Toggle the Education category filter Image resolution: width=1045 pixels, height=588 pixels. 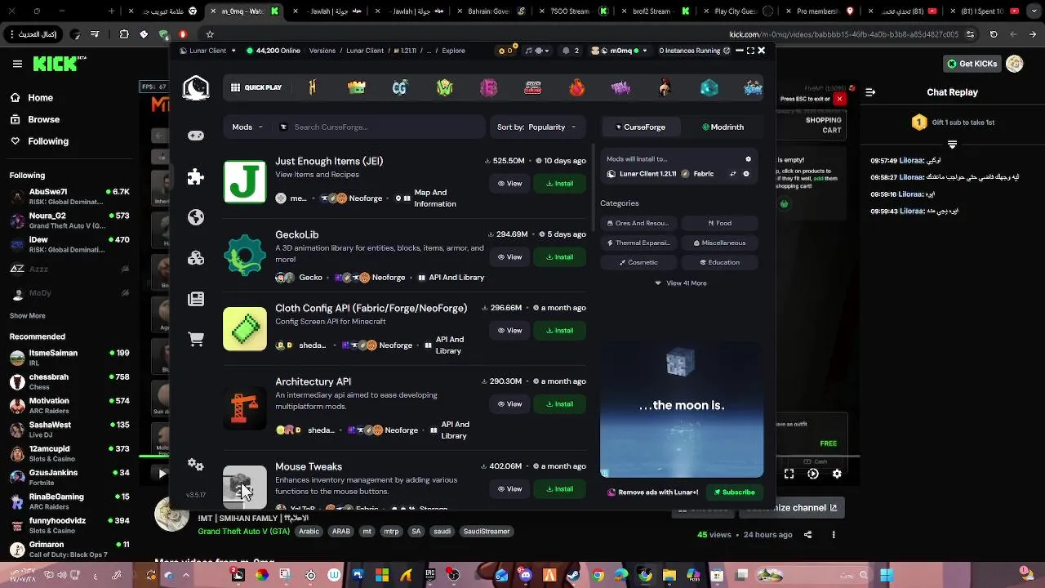click(719, 262)
